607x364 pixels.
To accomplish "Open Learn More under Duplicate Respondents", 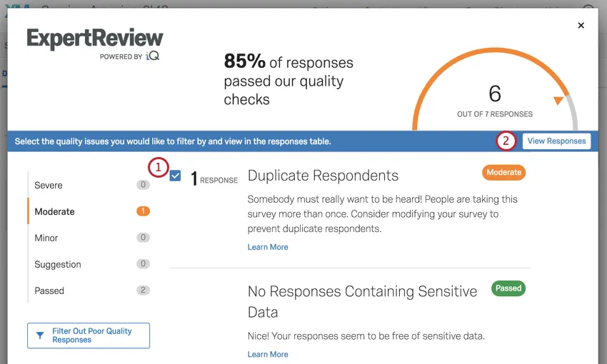I will (x=268, y=247).
